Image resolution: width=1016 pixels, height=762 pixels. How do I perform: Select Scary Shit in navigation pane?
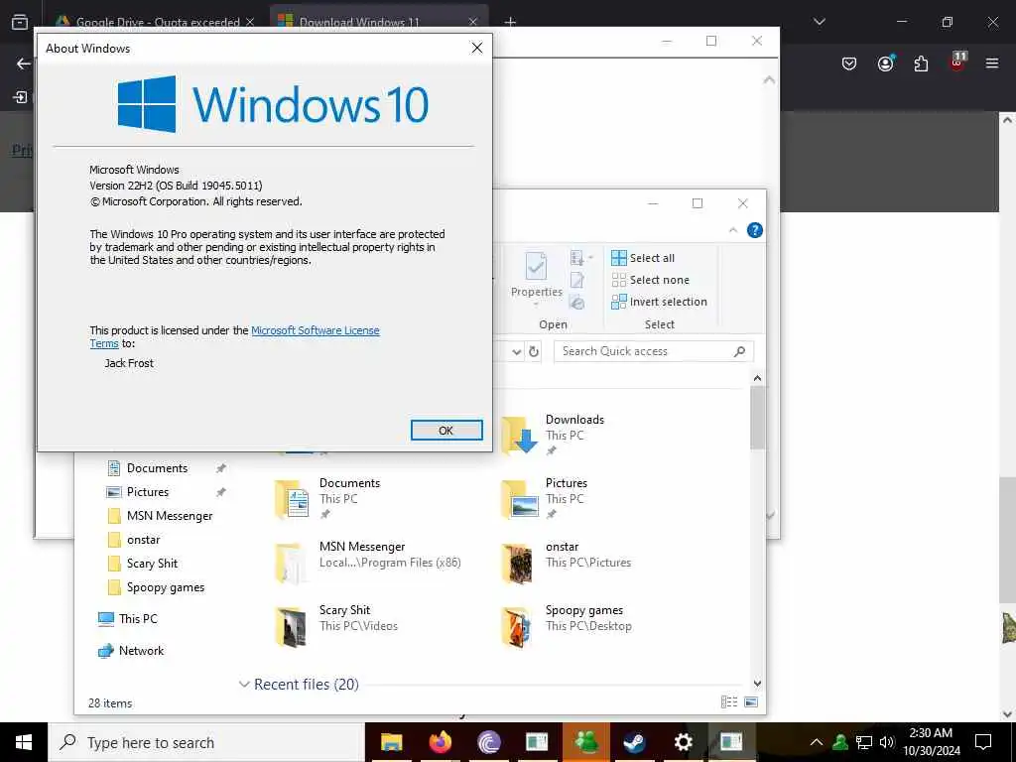pos(152,564)
